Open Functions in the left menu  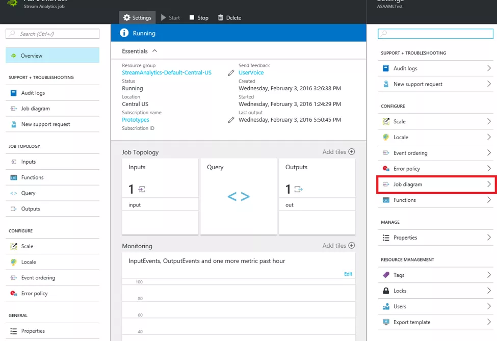[53, 177]
